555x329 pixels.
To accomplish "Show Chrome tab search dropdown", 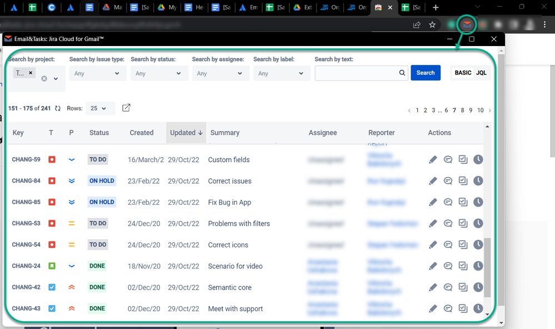I will (x=477, y=7).
